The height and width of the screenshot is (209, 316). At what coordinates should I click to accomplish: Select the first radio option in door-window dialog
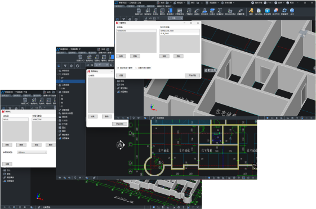pyautogui.click(x=118, y=68)
